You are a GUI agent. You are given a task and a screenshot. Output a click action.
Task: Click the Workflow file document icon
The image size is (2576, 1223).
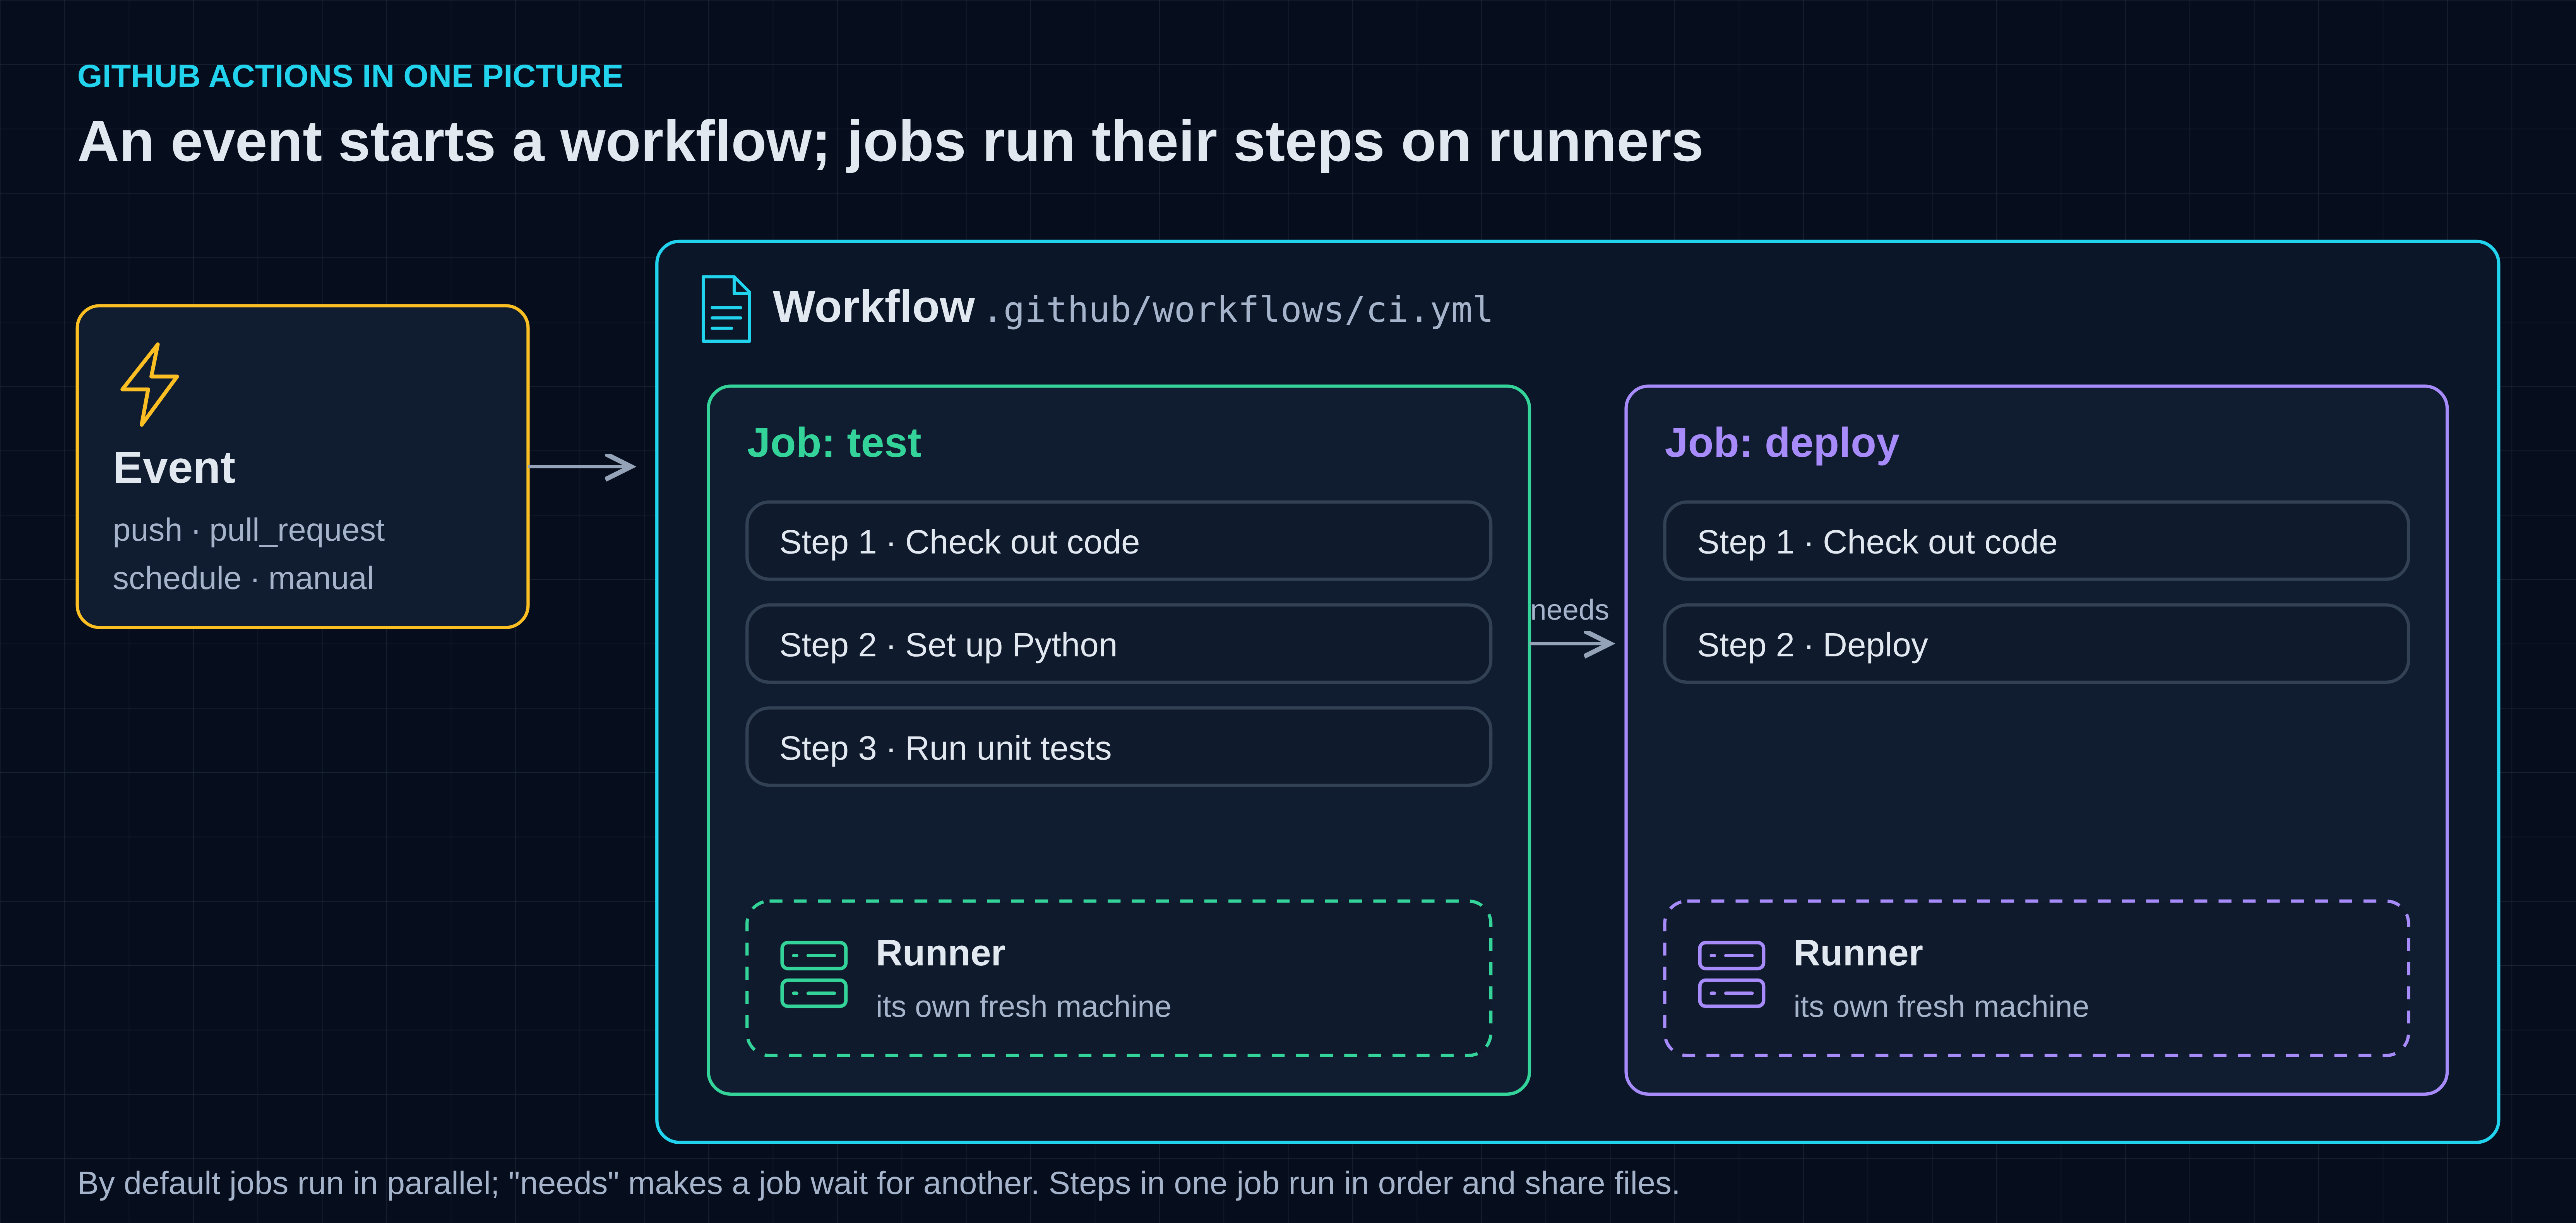[x=726, y=309]
